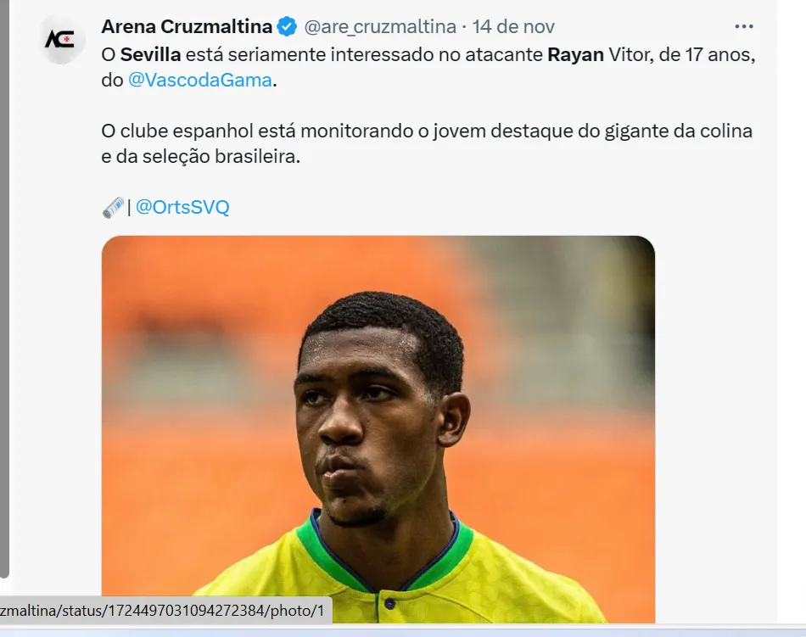The height and width of the screenshot is (637, 806).
Task: Click the blue verified badge
Action: [287, 26]
